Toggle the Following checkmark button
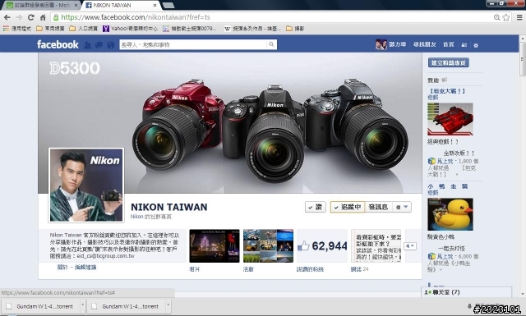Image resolution: width=526 pixels, height=316 pixels. [x=348, y=207]
